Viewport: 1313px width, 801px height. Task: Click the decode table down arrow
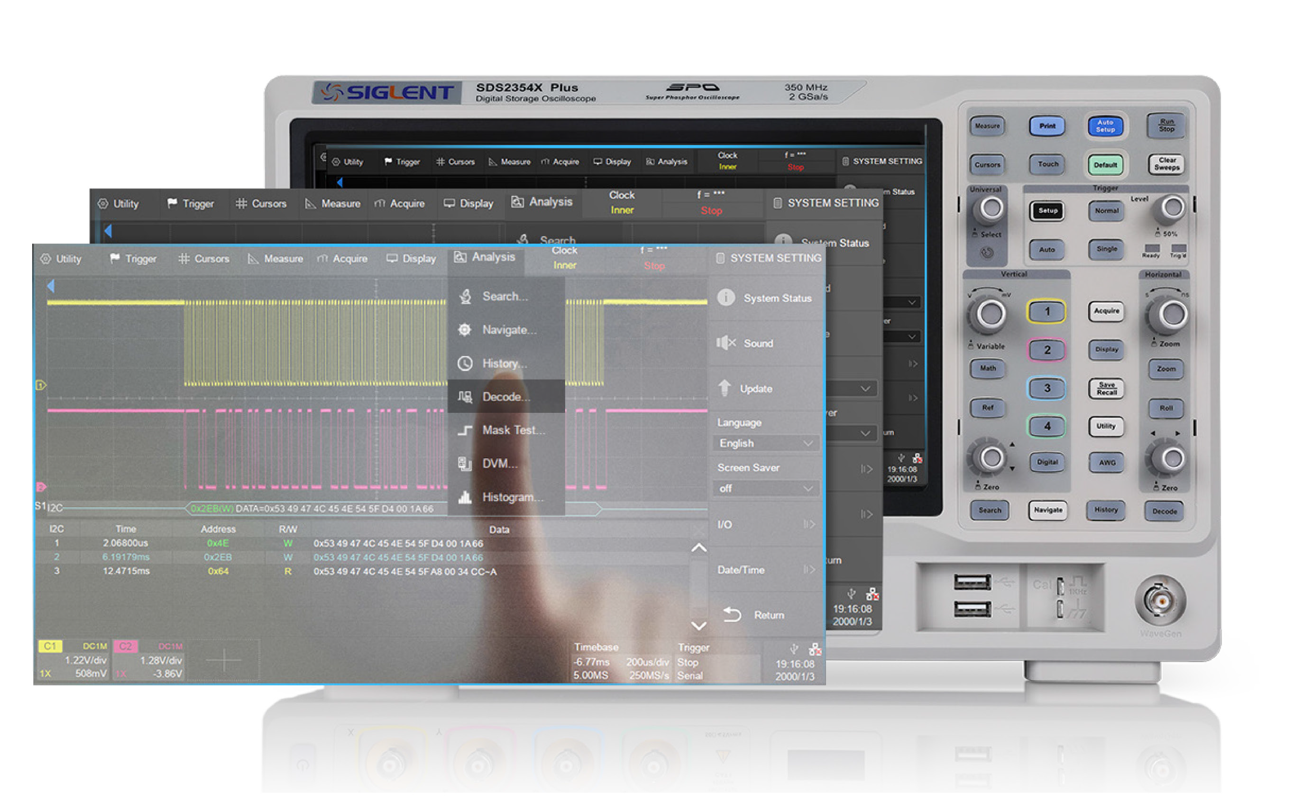pyautogui.click(x=699, y=626)
